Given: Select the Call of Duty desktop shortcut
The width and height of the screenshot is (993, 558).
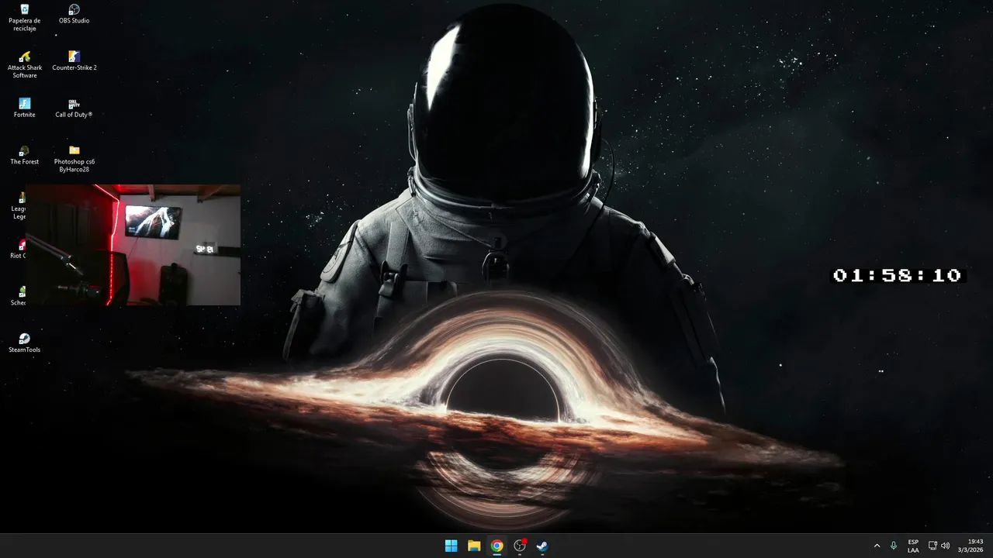Looking at the screenshot, I should click(x=74, y=108).
